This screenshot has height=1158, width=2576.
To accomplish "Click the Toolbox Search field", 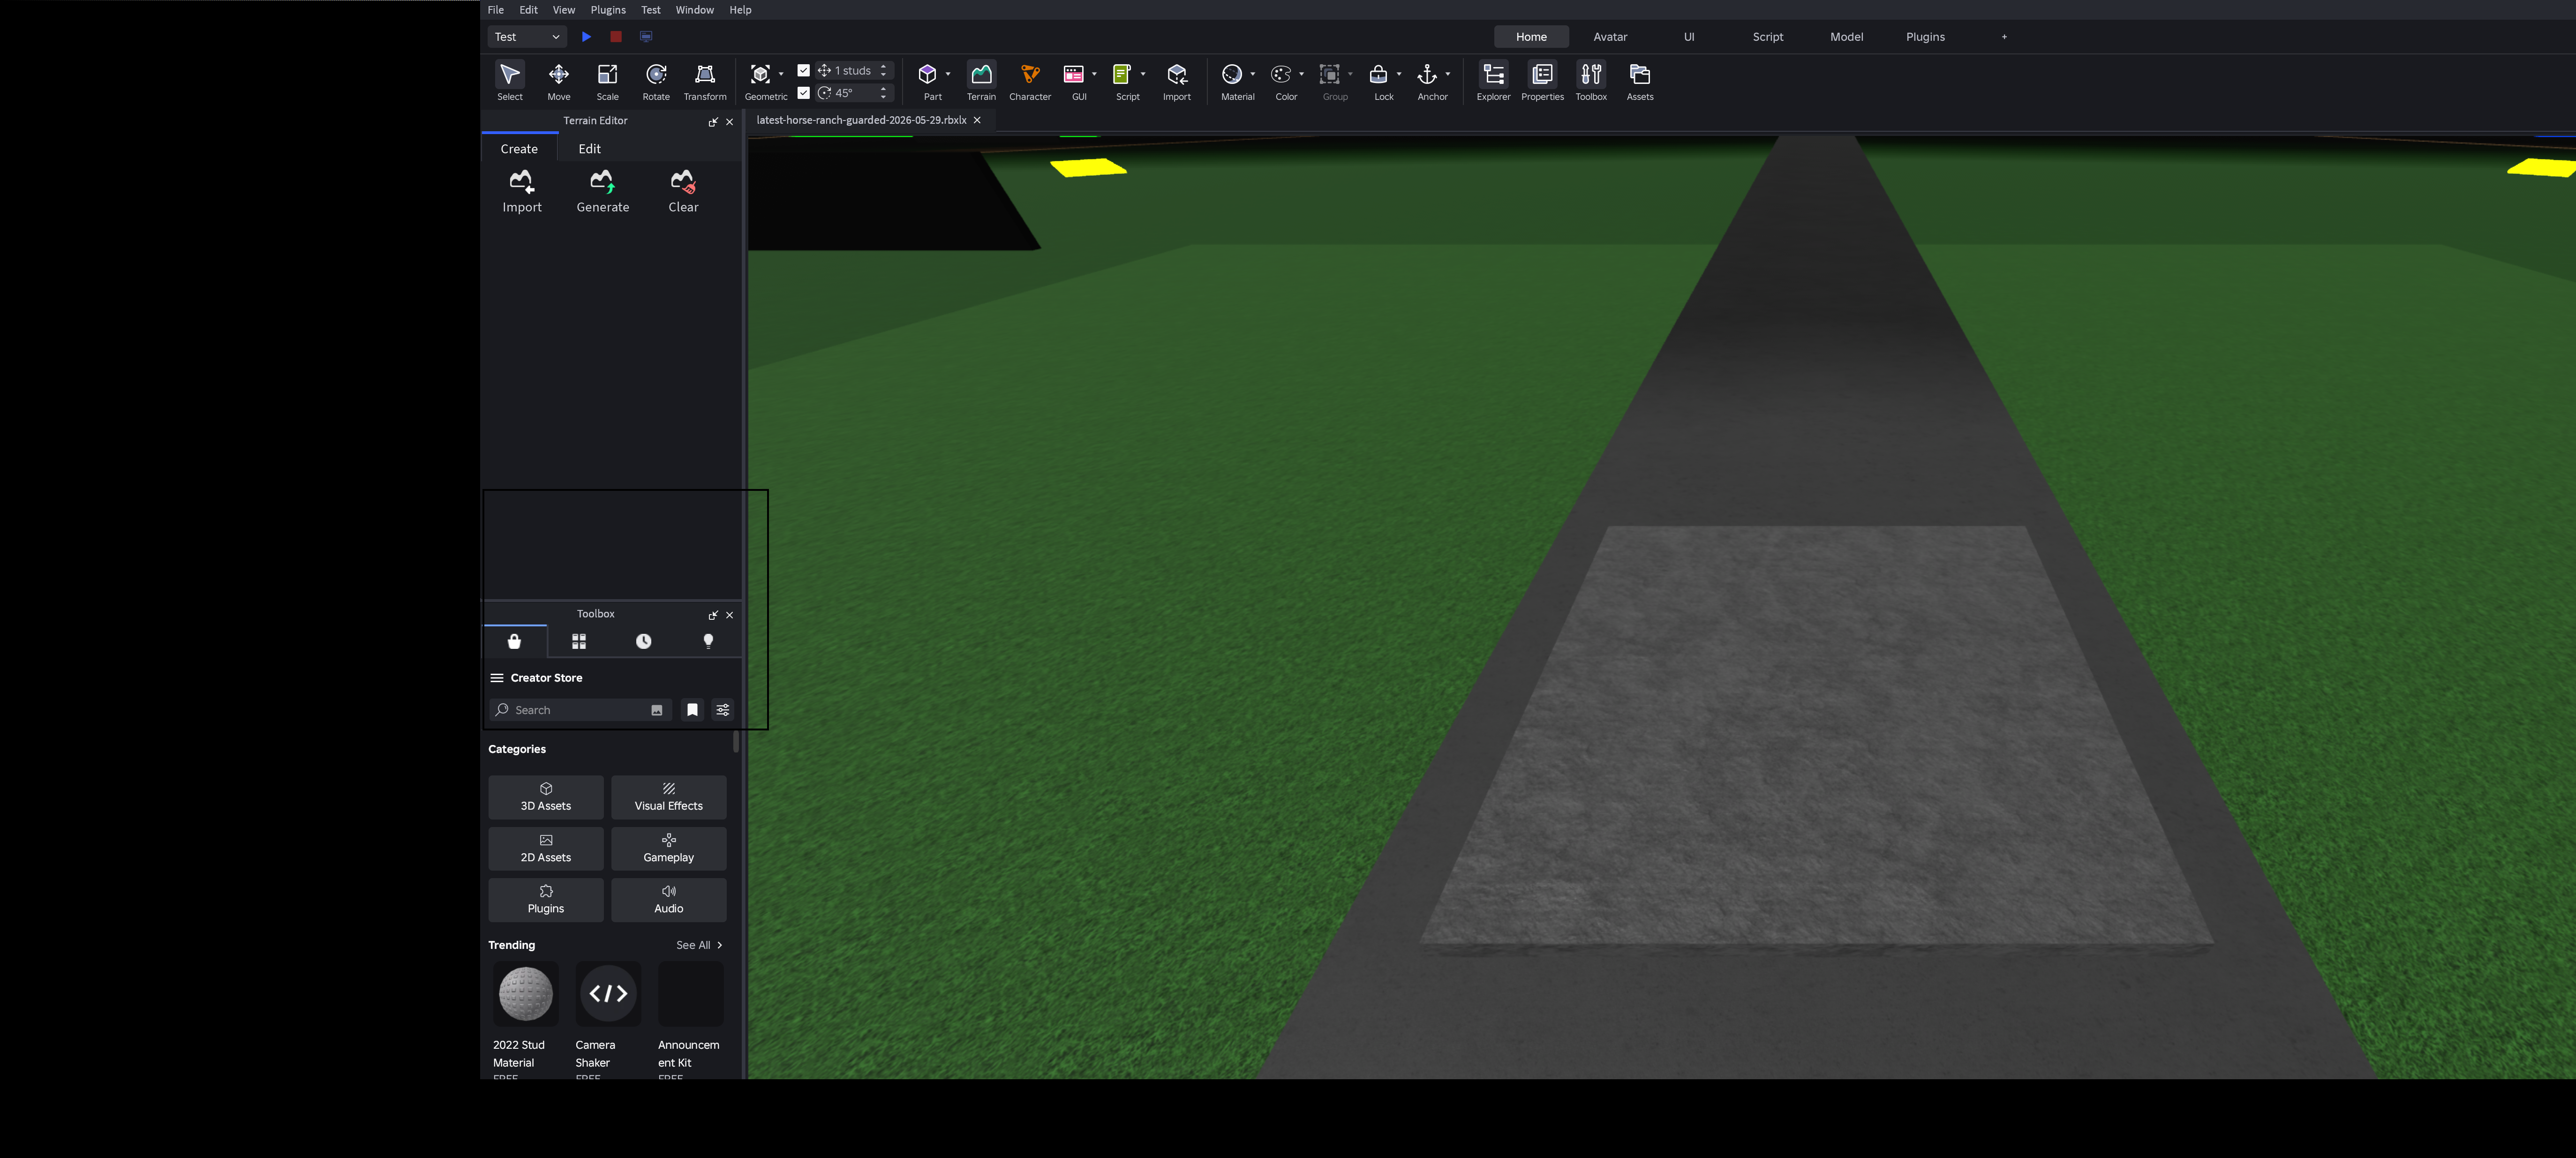I will click(580, 710).
